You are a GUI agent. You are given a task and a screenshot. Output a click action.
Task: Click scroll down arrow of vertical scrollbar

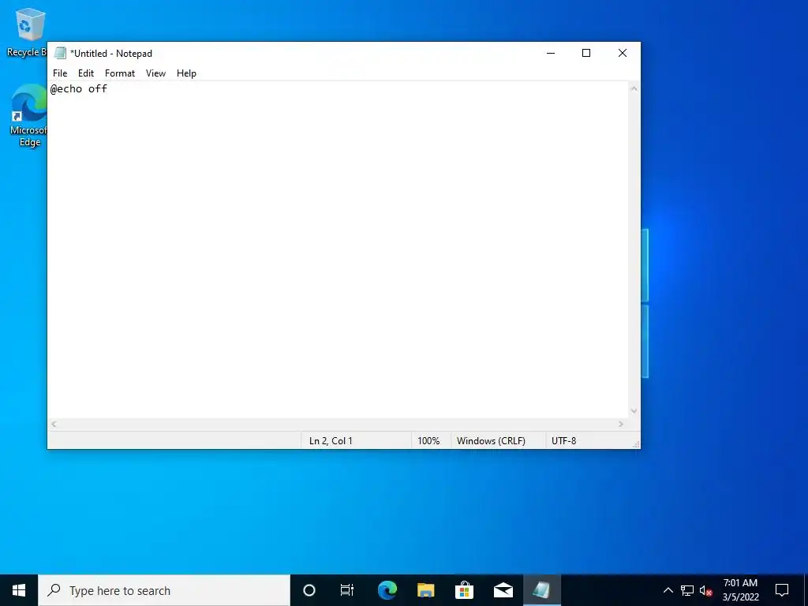click(x=634, y=410)
